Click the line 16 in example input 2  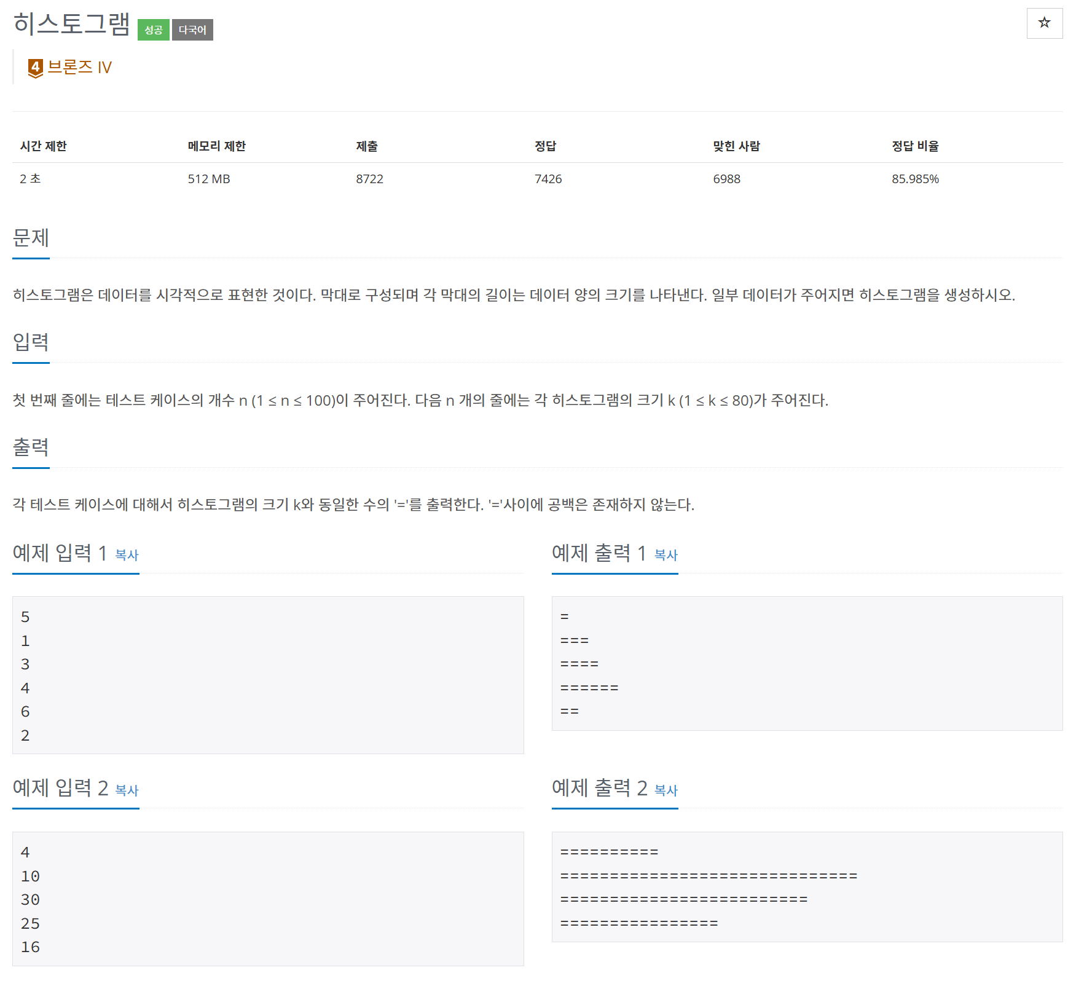(x=30, y=947)
